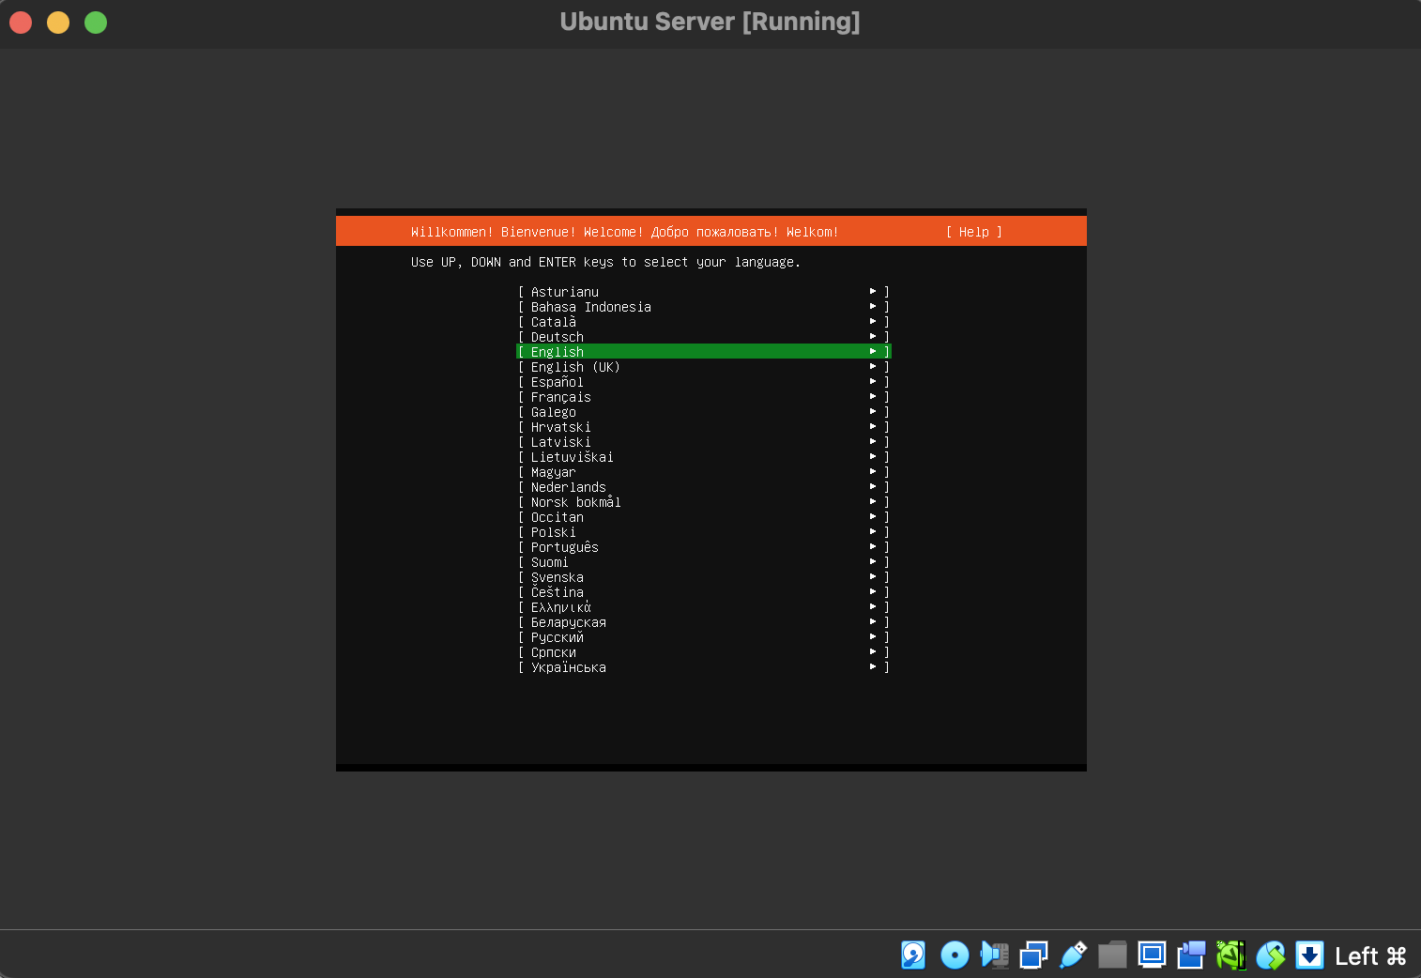Select English (UK) language

point(704,367)
